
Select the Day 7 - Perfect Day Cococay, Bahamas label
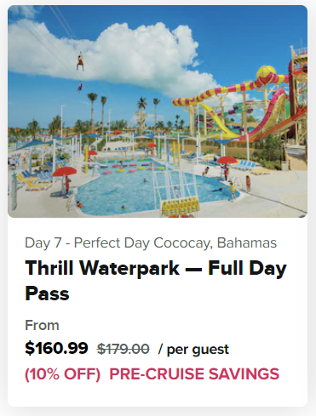pos(151,243)
